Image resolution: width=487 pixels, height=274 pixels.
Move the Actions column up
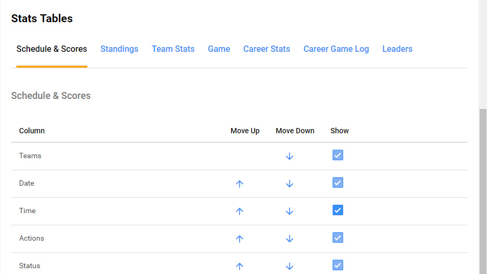(x=240, y=239)
